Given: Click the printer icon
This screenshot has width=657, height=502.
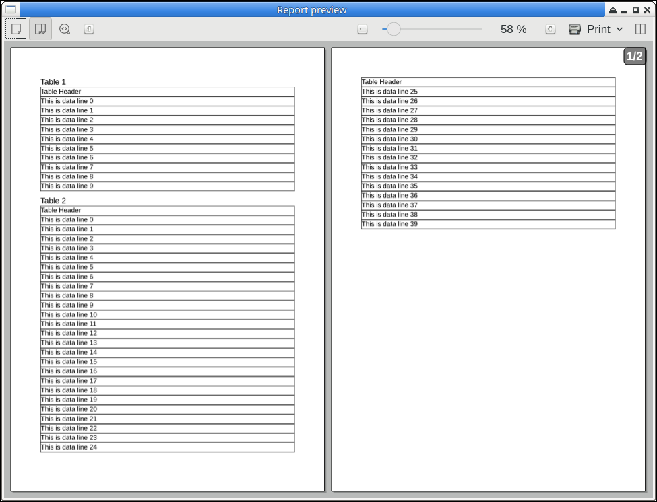Looking at the screenshot, I should [x=575, y=30].
